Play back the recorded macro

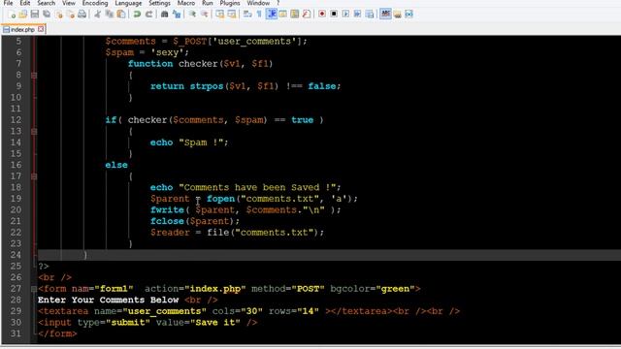(345, 15)
